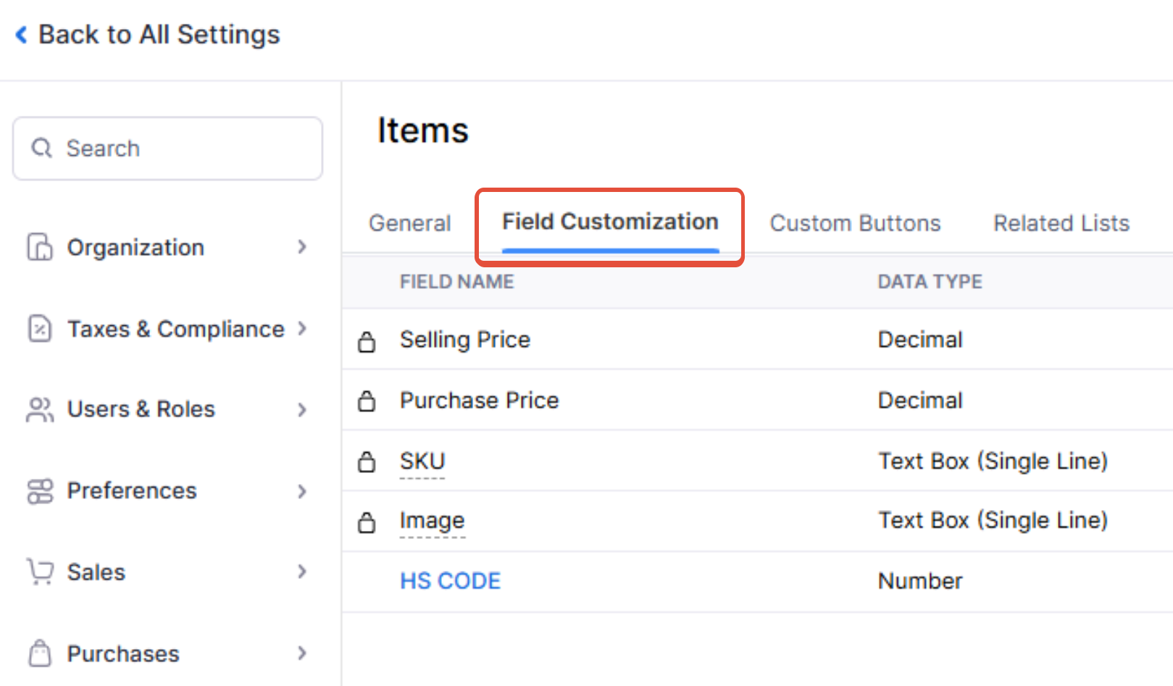The image size is (1173, 686).
Task: Open the Custom Buttons tab
Action: pyautogui.click(x=855, y=223)
